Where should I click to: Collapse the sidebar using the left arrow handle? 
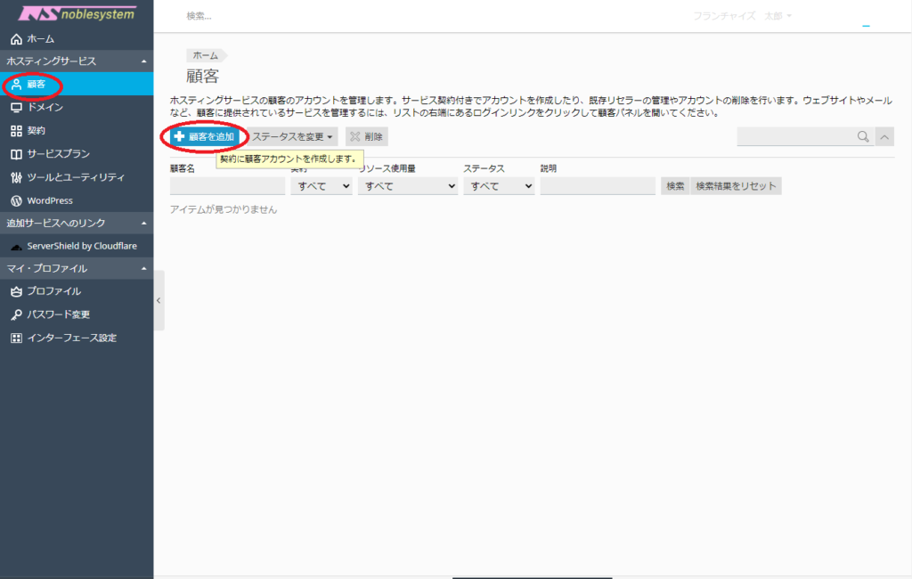[x=159, y=300]
